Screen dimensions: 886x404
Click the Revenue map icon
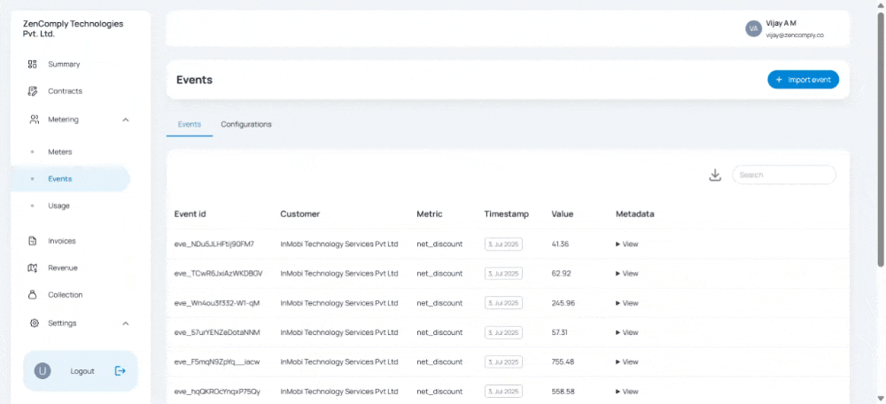pos(33,268)
